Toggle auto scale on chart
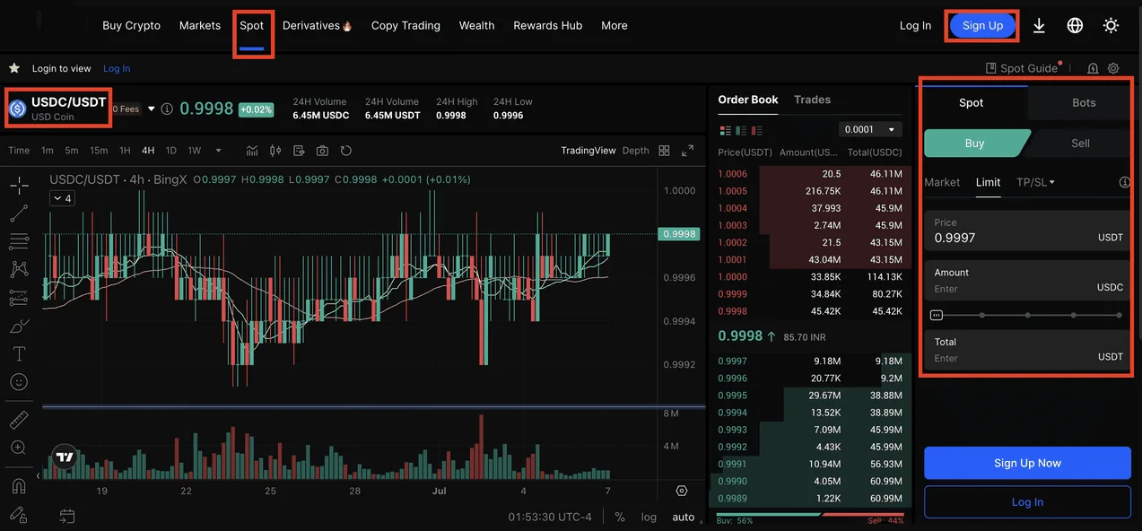 point(684,517)
